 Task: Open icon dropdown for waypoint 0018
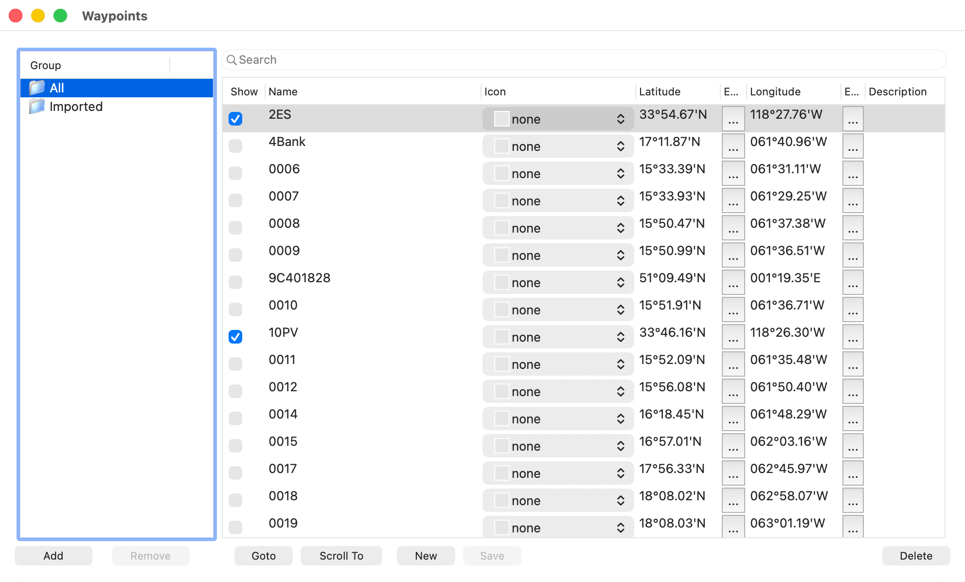[558, 500]
